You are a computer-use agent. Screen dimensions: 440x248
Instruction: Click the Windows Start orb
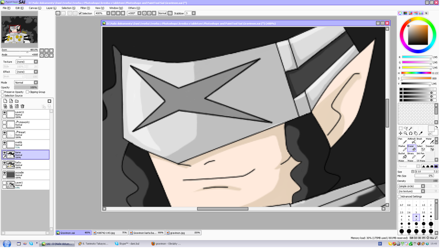point(7,244)
